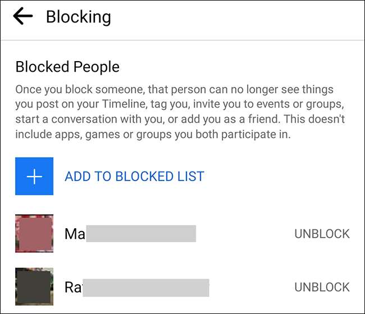Select the blocked name starting with "Ma"
The height and width of the screenshot is (314, 365).
coord(75,234)
